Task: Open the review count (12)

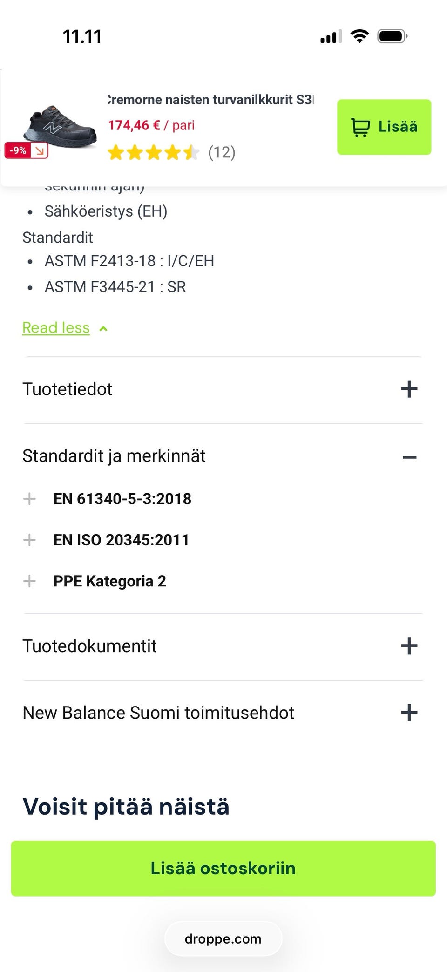Action: coord(222,152)
